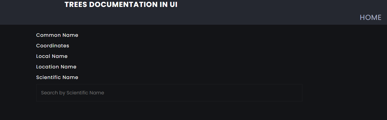This screenshot has height=120, width=387.
Task: Click the word TREES in the header
Action: pos(76,5)
